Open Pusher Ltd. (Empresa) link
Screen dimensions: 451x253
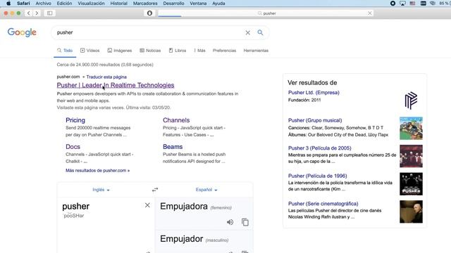point(314,92)
